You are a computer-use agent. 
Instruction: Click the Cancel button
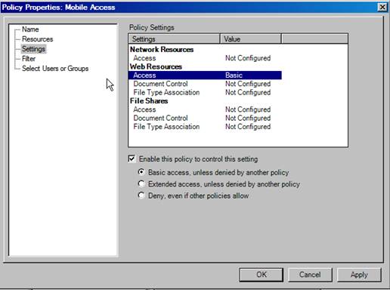pyautogui.click(x=310, y=275)
